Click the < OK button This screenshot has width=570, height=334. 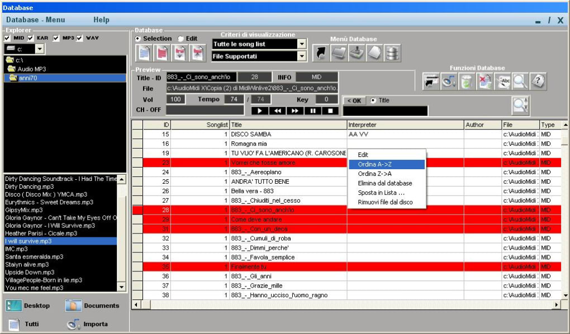coord(354,101)
